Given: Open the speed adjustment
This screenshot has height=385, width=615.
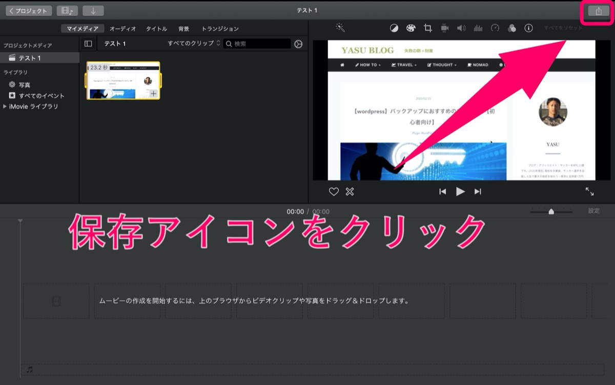Looking at the screenshot, I should (495, 28).
